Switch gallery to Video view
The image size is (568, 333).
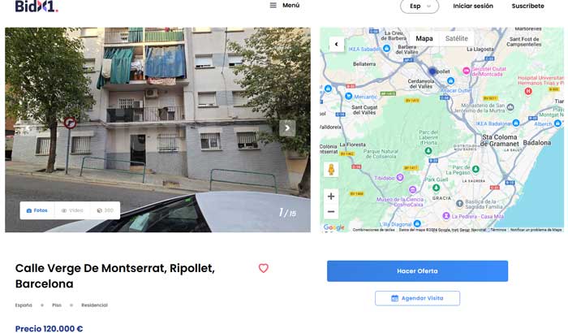pos(72,210)
